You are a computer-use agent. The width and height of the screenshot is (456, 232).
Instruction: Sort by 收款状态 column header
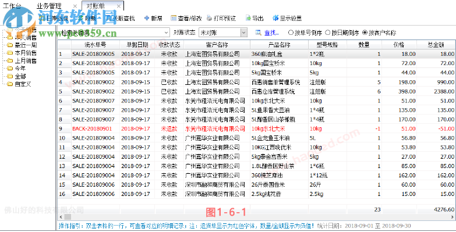(169, 45)
